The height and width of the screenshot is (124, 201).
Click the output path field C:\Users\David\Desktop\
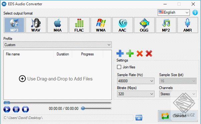point(68,118)
